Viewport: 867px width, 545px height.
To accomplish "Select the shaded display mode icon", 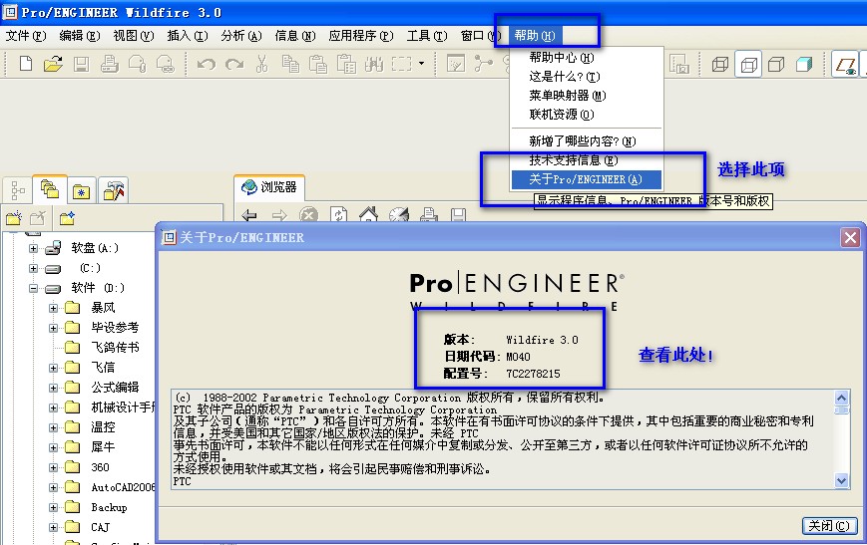I will click(x=804, y=64).
